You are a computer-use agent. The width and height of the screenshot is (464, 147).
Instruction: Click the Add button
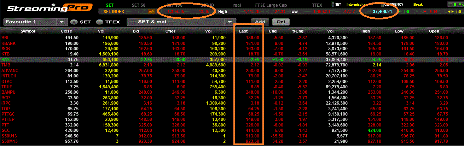pos(260,22)
